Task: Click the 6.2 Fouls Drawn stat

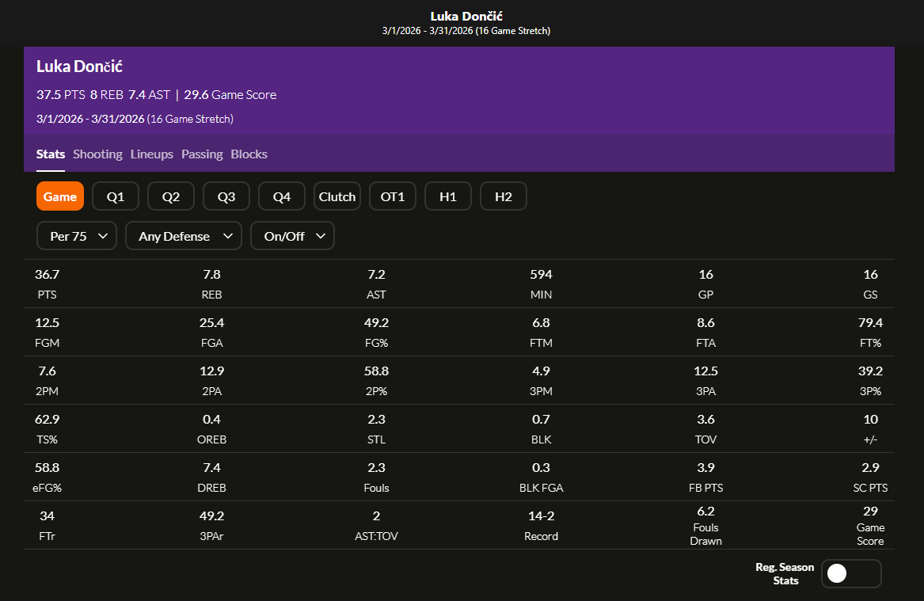Action: click(x=706, y=526)
